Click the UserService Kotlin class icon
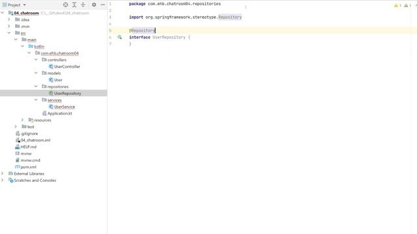Screen dimensions: 417x234 click(x=51, y=107)
